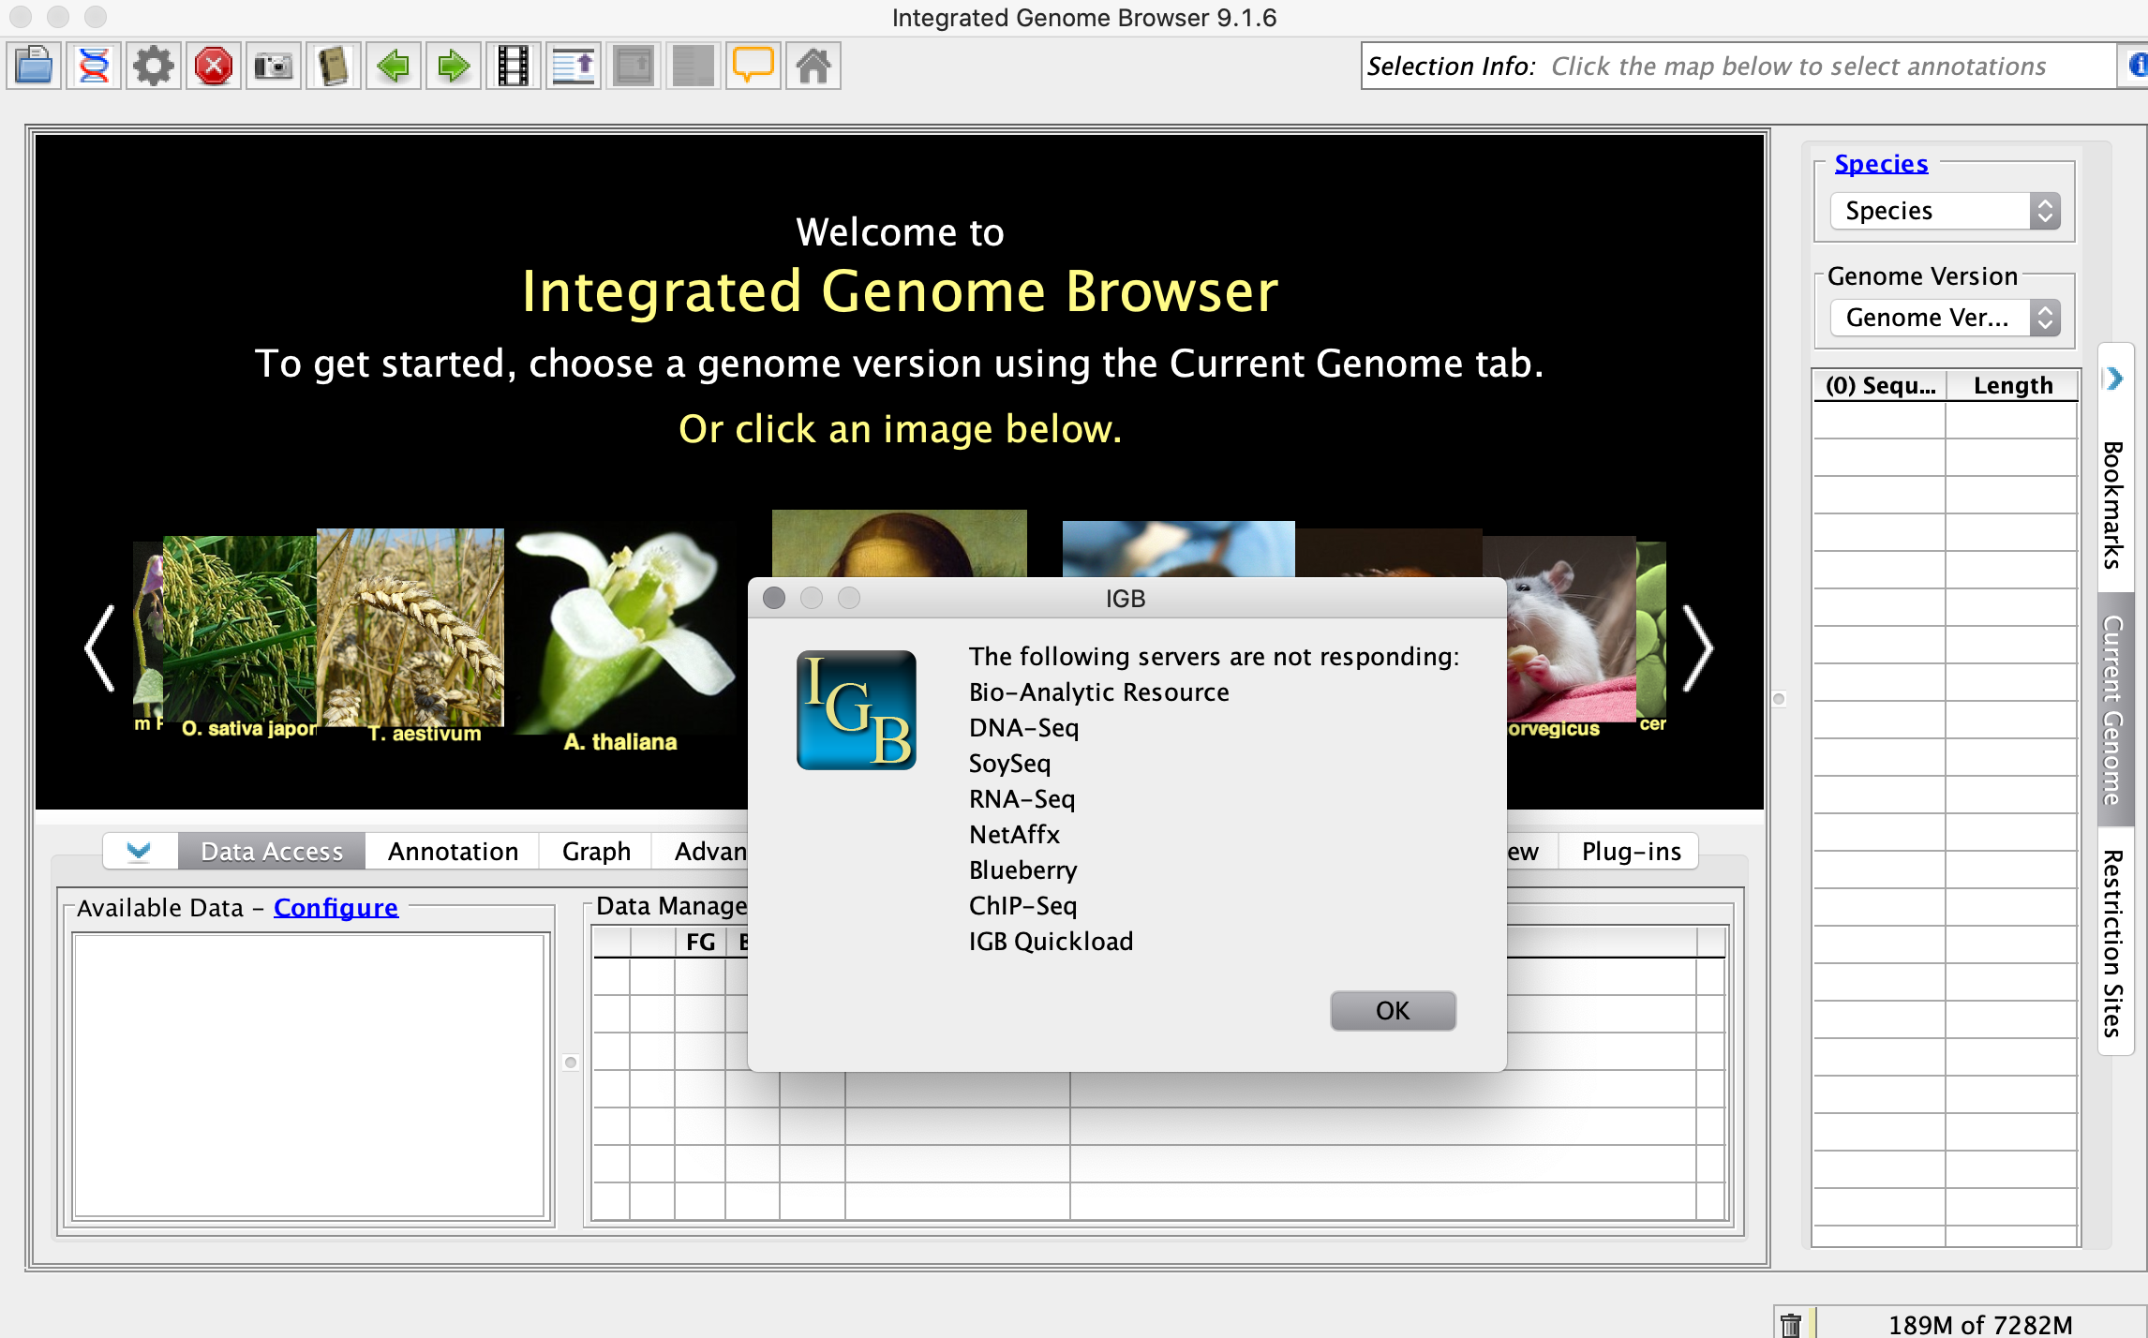Screen dimensions: 2148x1338
Task: Click the Length column header
Action: click(x=2013, y=385)
